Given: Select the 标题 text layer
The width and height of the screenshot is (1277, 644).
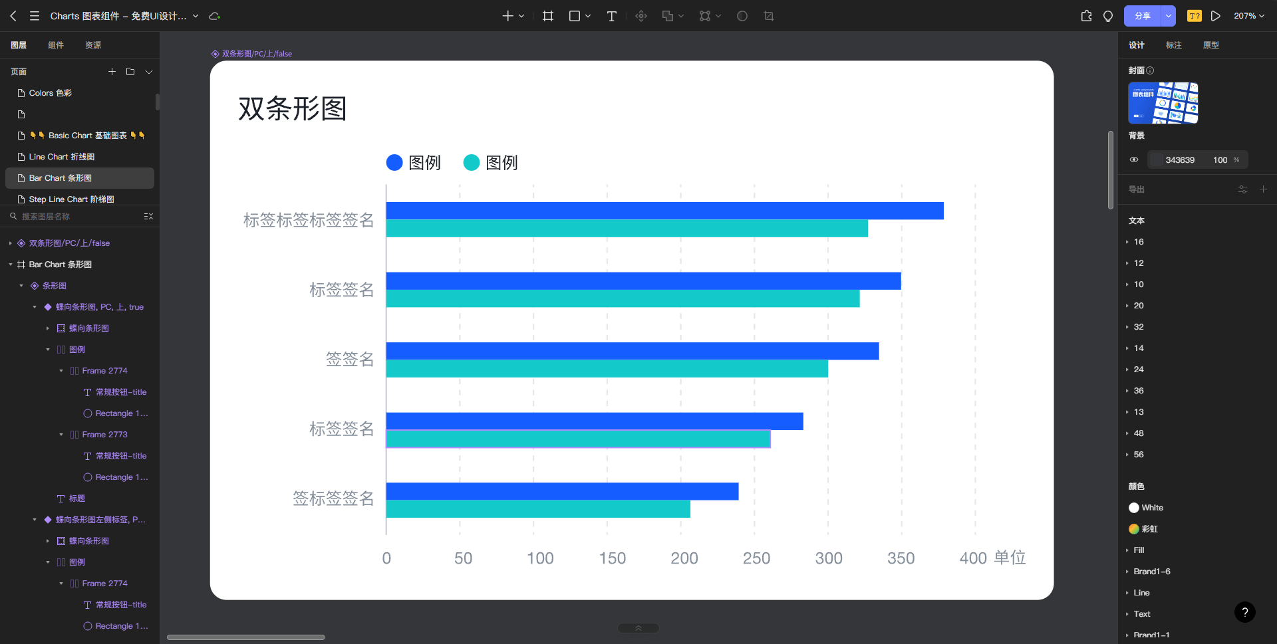Looking at the screenshot, I should 77,498.
